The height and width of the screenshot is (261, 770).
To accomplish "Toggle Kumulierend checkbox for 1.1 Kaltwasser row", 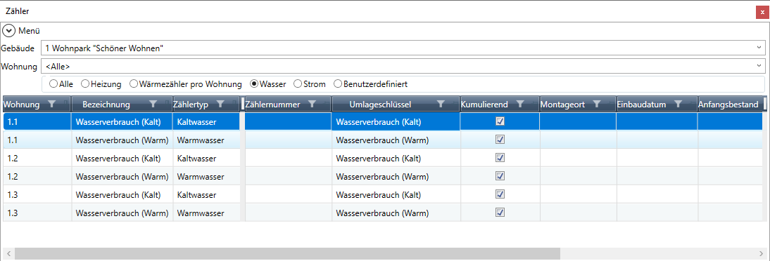I will [500, 121].
